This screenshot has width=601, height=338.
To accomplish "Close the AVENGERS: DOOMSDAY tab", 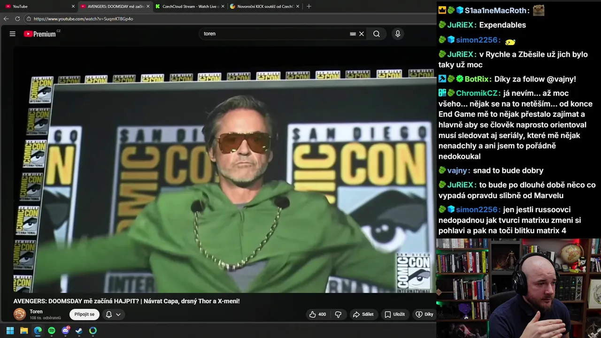I will coord(148,7).
